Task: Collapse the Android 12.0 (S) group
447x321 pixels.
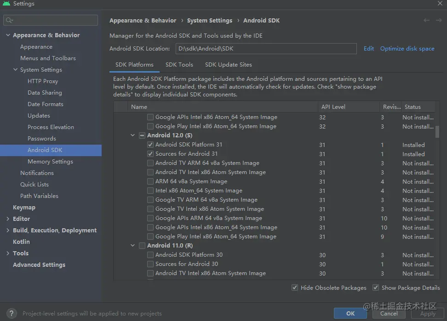Action: (x=132, y=135)
